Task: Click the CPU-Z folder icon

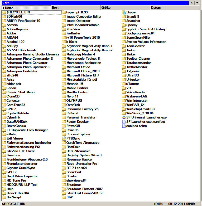Action: pyautogui.click(x=4, y=109)
